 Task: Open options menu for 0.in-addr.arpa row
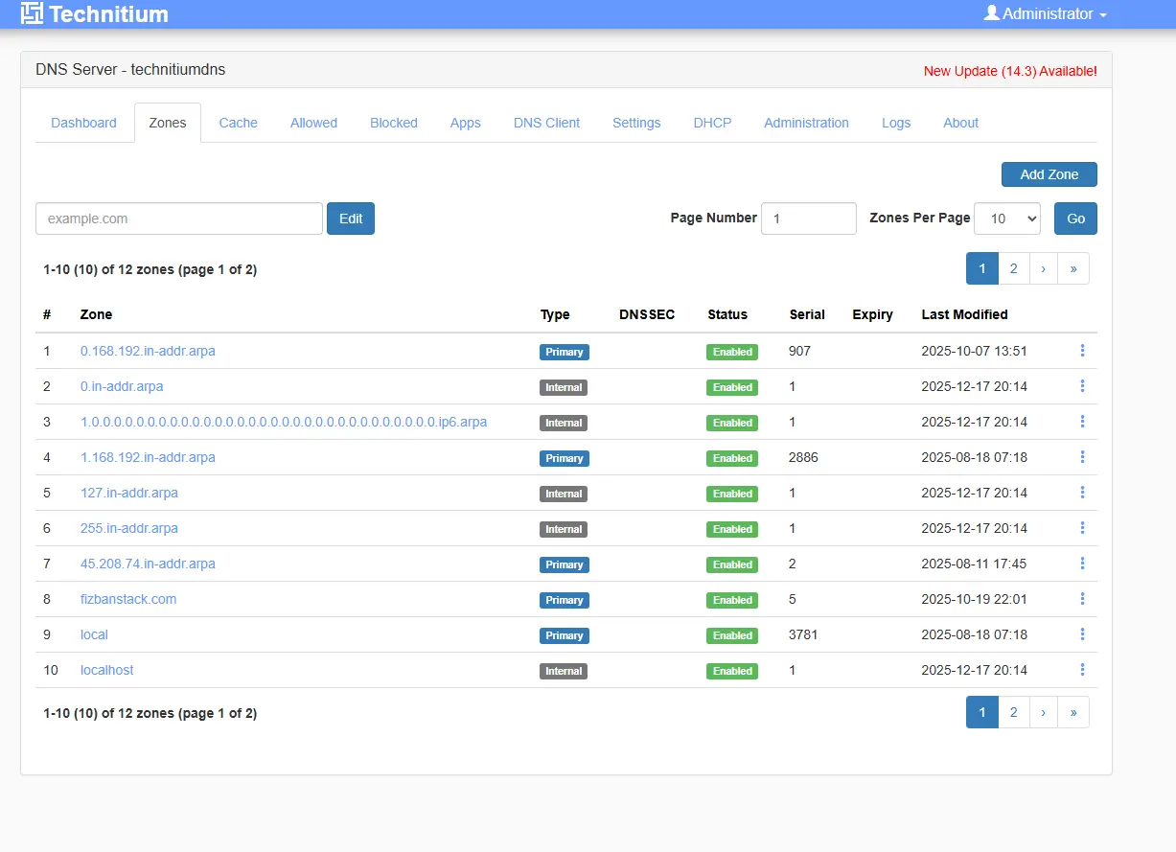click(x=1082, y=386)
